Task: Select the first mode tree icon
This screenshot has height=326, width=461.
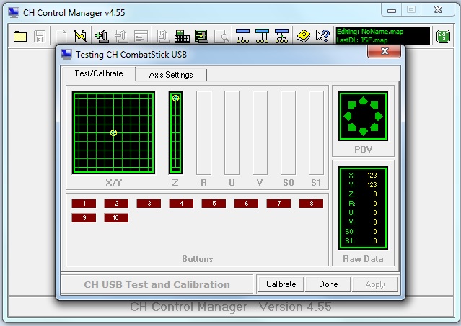Action: [x=242, y=36]
